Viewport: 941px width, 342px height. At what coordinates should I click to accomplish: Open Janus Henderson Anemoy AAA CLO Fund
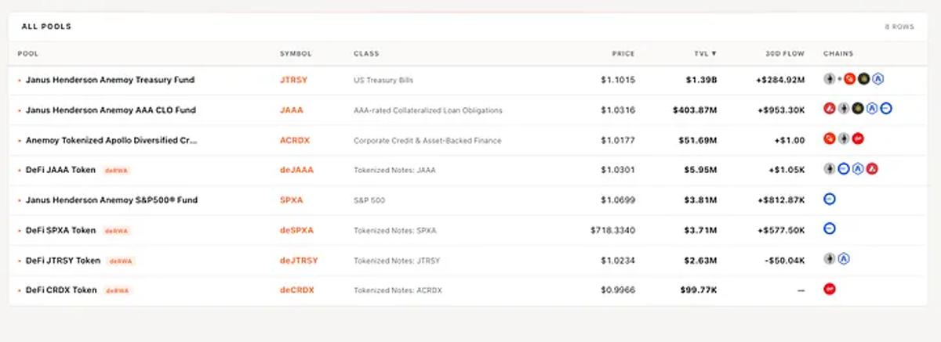(111, 110)
